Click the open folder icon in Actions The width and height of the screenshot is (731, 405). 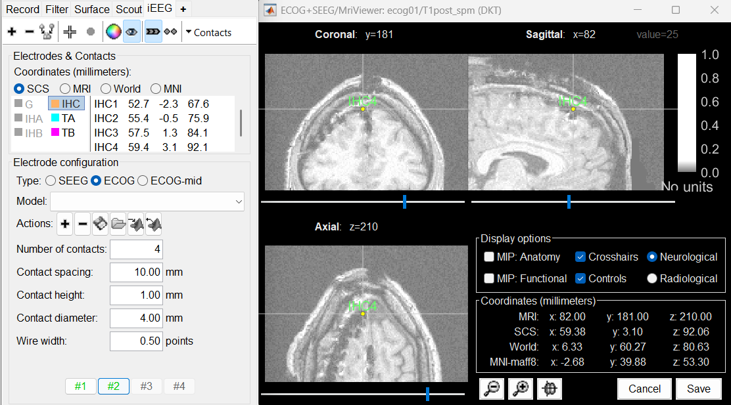pos(118,224)
